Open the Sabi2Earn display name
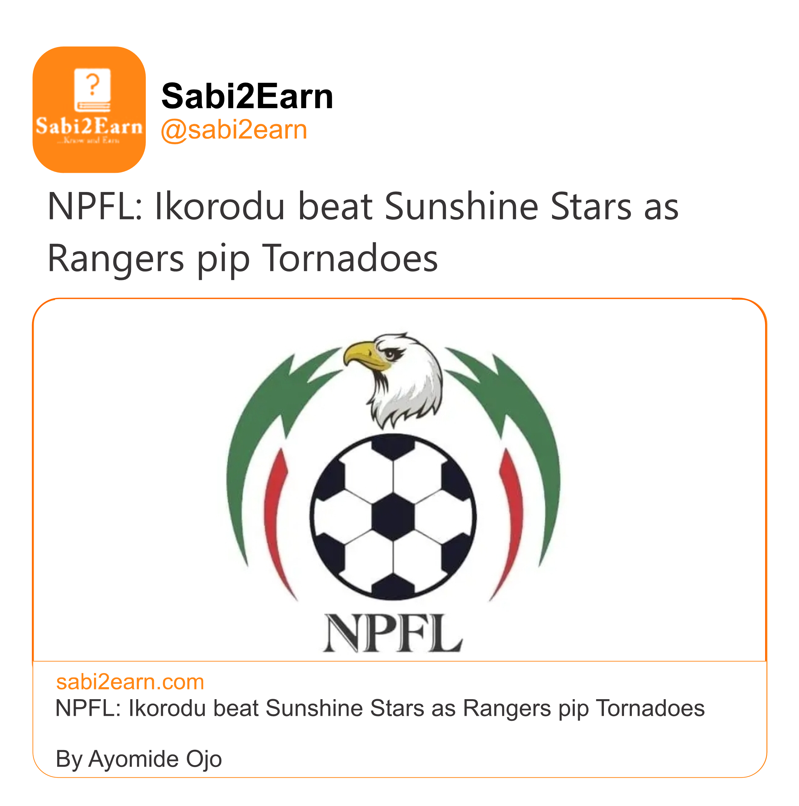Viewport: 799px width, 806px height. tap(247, 96)
